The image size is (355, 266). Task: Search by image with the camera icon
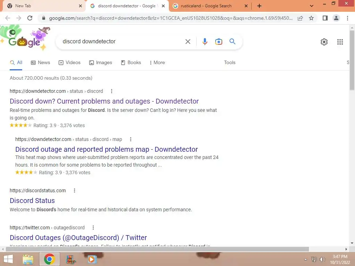click(x=218, y=42)
